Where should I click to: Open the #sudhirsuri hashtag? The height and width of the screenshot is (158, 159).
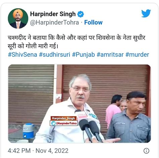pos(55,55)
